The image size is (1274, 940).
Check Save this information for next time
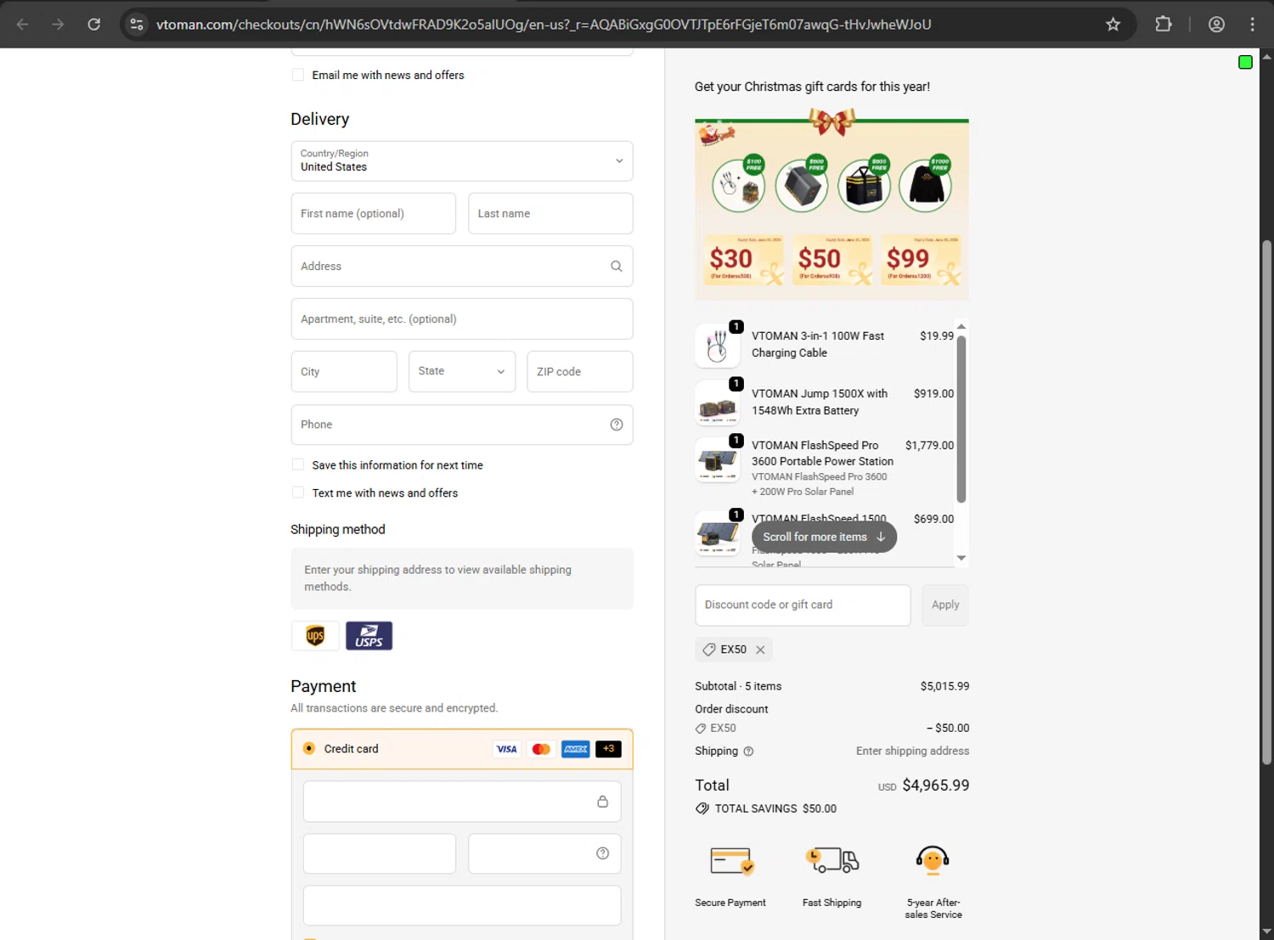pos(298,464)
